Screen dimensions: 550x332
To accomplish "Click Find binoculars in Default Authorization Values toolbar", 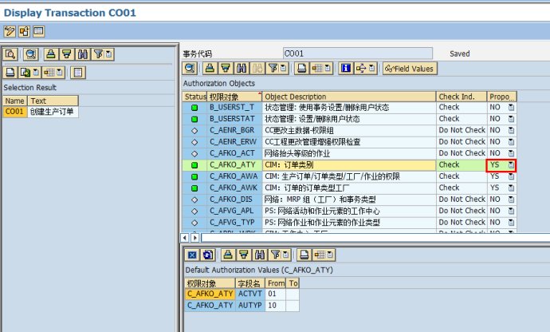I will 260,255.
